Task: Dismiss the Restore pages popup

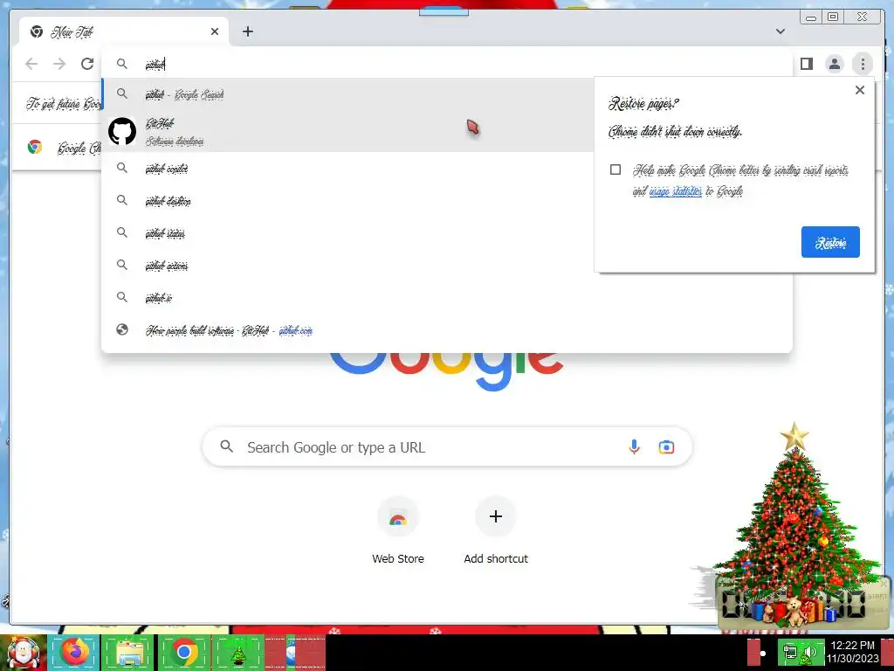Action: (860, 90)
